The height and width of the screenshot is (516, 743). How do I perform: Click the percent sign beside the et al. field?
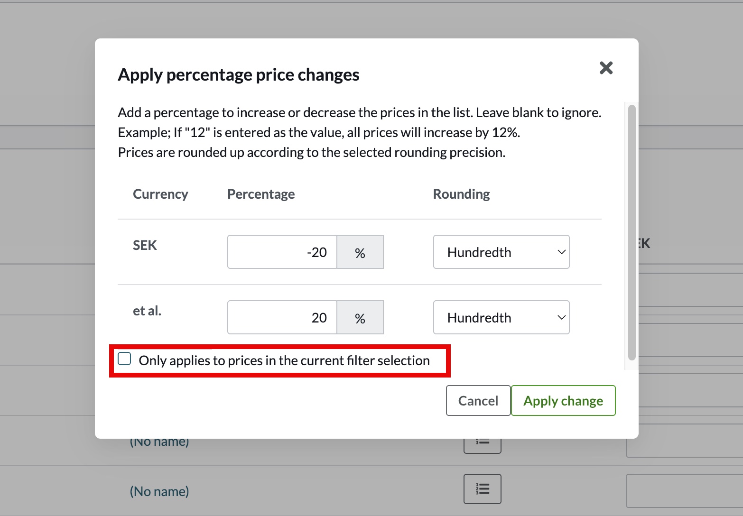click(360, 318)
